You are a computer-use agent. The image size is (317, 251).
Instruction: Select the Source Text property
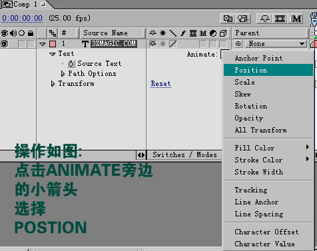[x=99, y=64]
